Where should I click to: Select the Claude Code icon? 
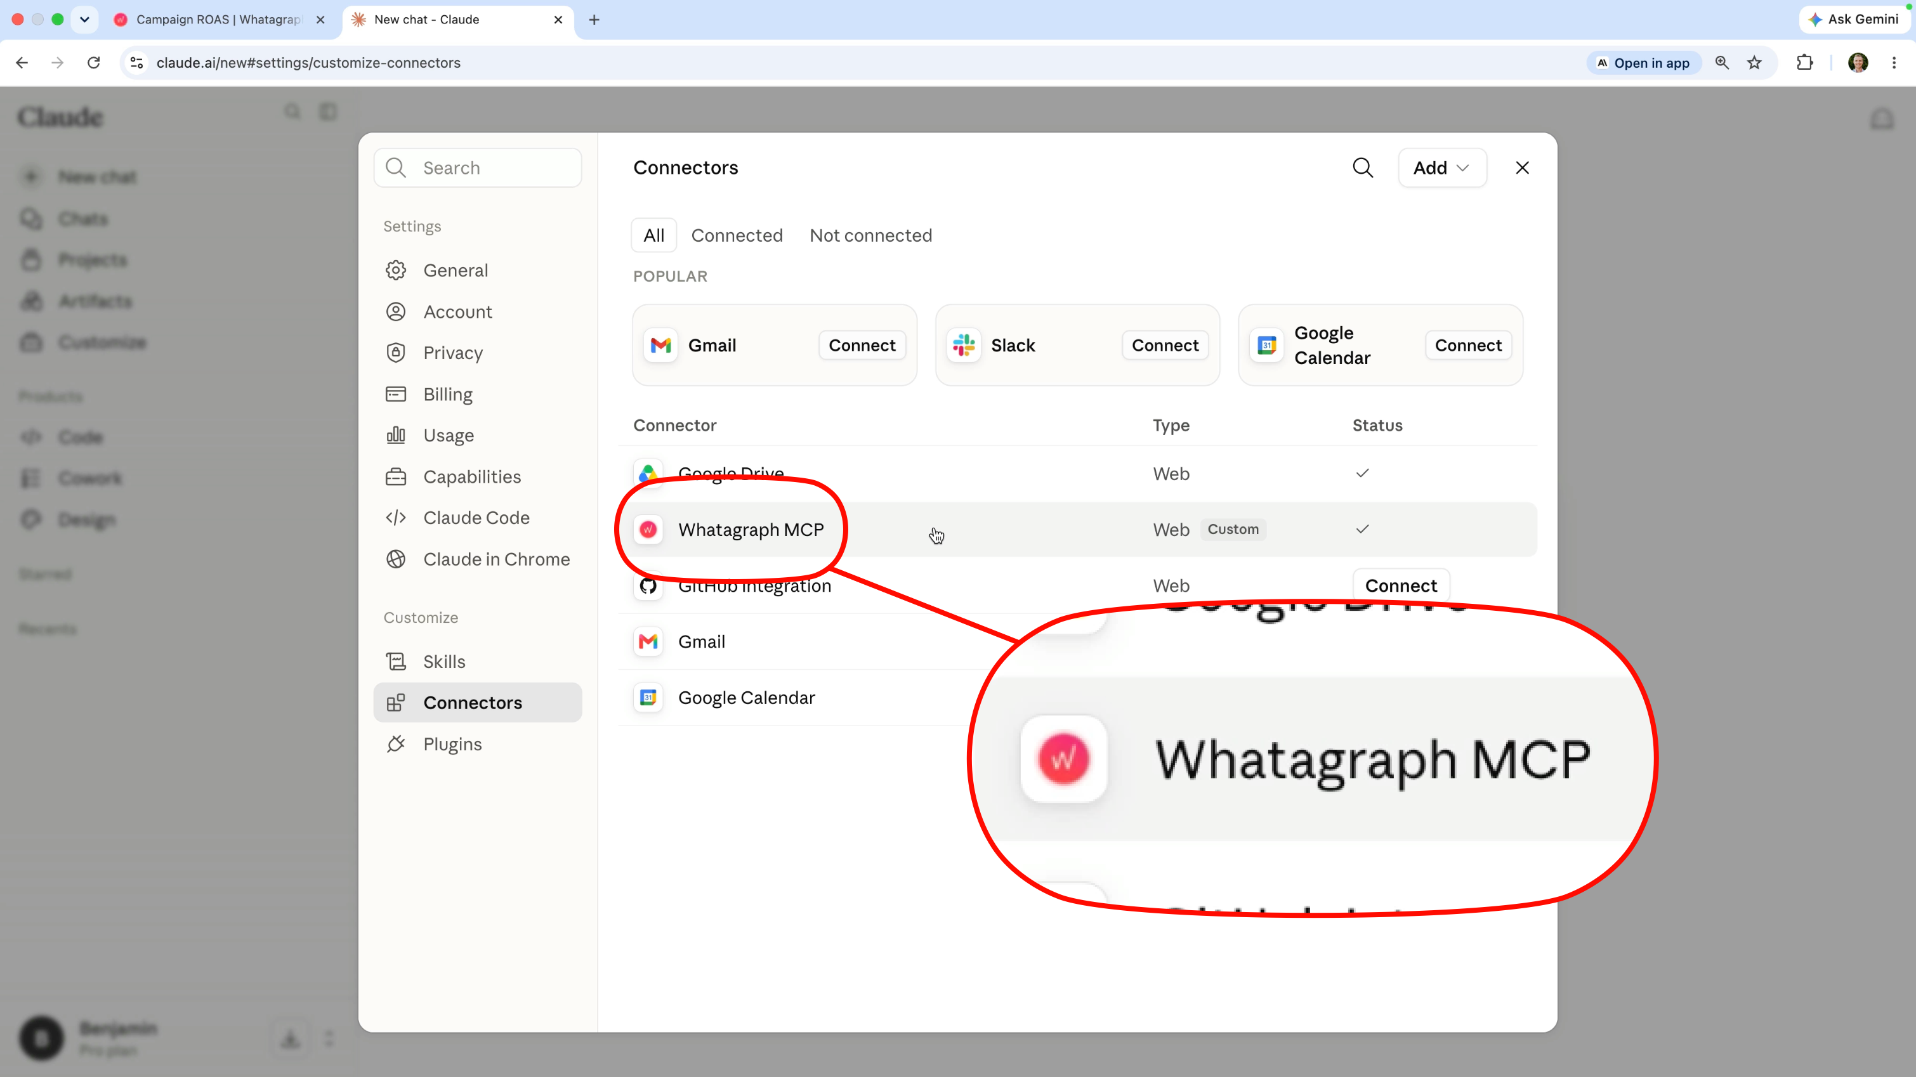[x=396, y=518]
